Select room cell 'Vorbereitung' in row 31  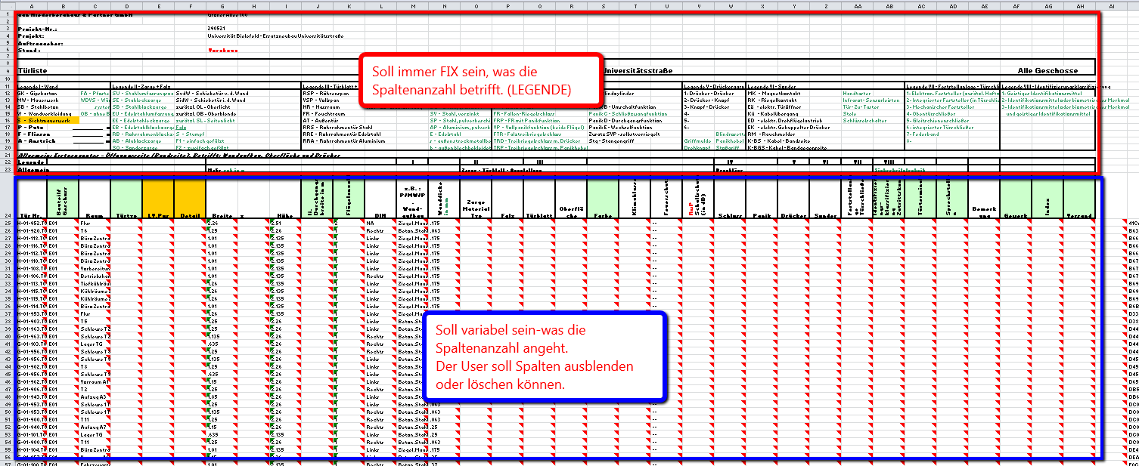(95, 267)
